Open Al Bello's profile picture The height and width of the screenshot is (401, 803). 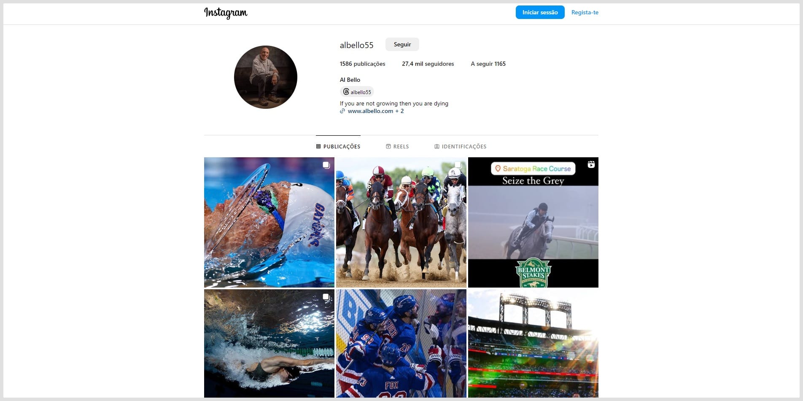(x=266, y=77)
